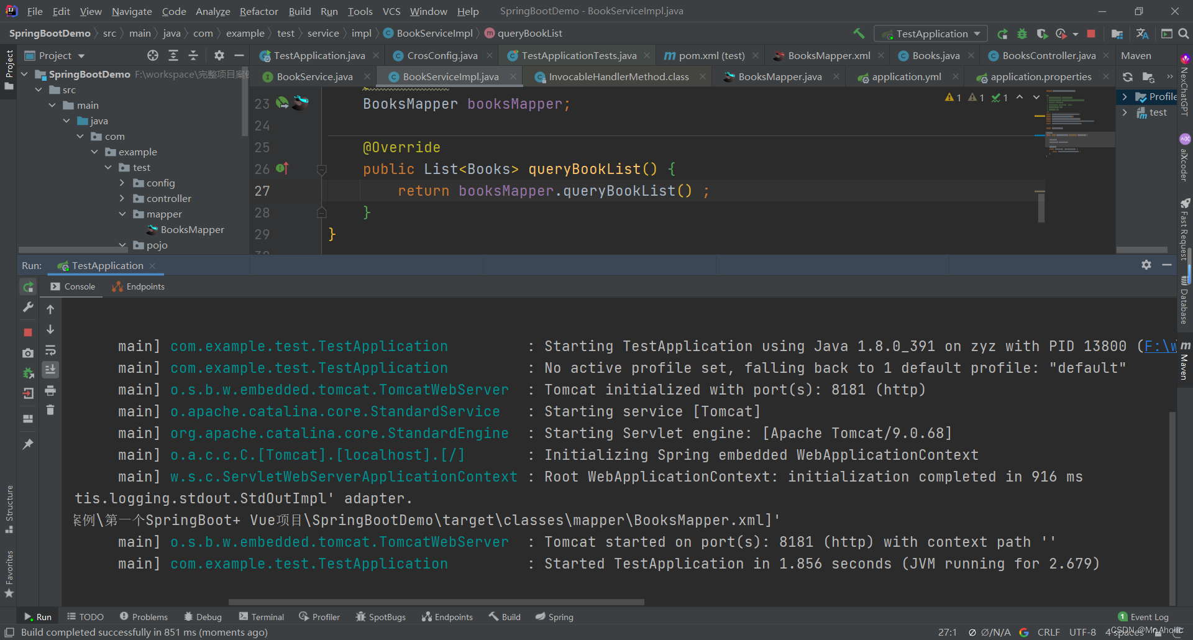Collapse the mapper folder in Project tree
1193x640 pixels.
tap(122, 214)
